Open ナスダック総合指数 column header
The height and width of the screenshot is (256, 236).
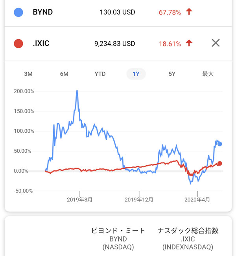[x=188, y=231]
